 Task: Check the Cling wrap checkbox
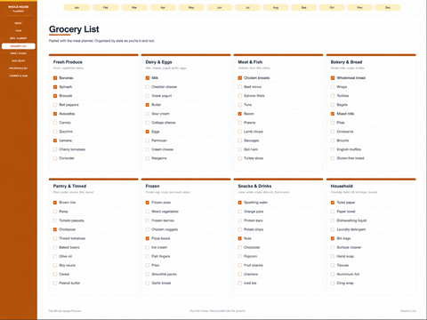coord(333,283)
